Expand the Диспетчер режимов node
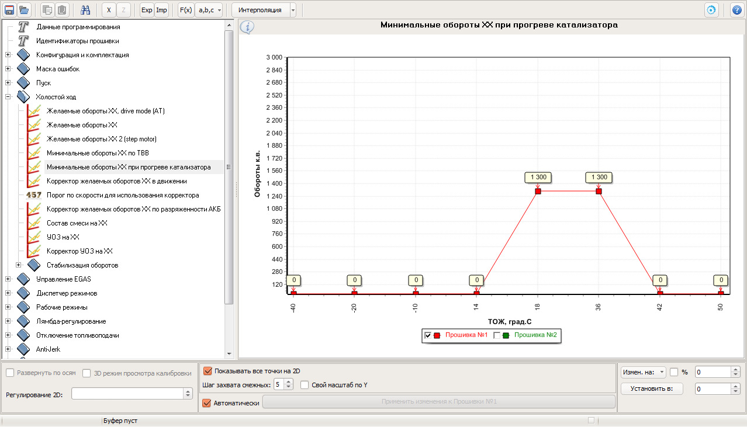747x427 pixels. [x=8, y=293]
